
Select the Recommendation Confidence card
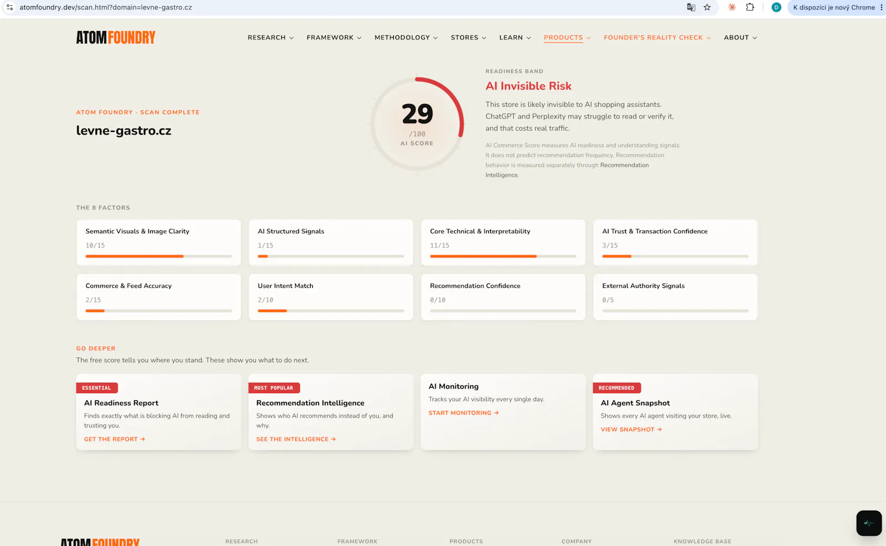coord(503,297)
